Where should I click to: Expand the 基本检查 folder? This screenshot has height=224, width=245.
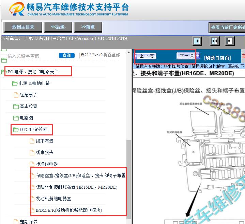tap(29, 106)
